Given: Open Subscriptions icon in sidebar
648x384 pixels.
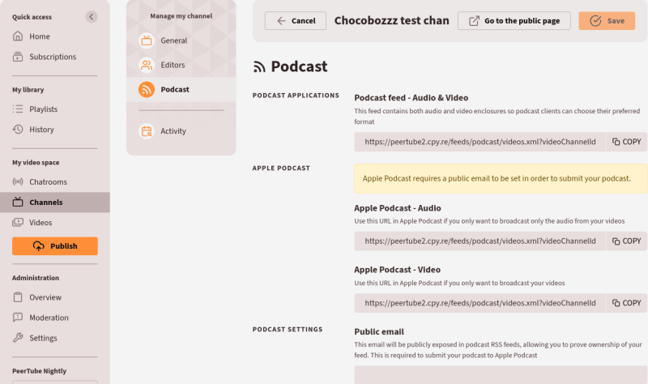Looking at the screenshot, I should point(18,57).
